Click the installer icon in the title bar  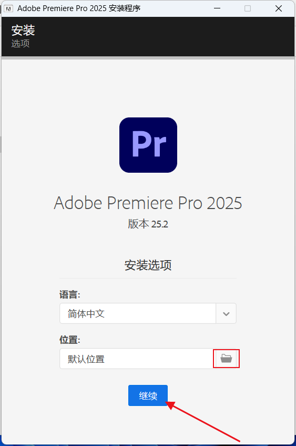[x=8, y=8]
